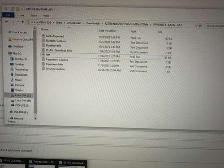Click xenontrader in the address path
Screen dimensions: 224x168
click(74, 23)
